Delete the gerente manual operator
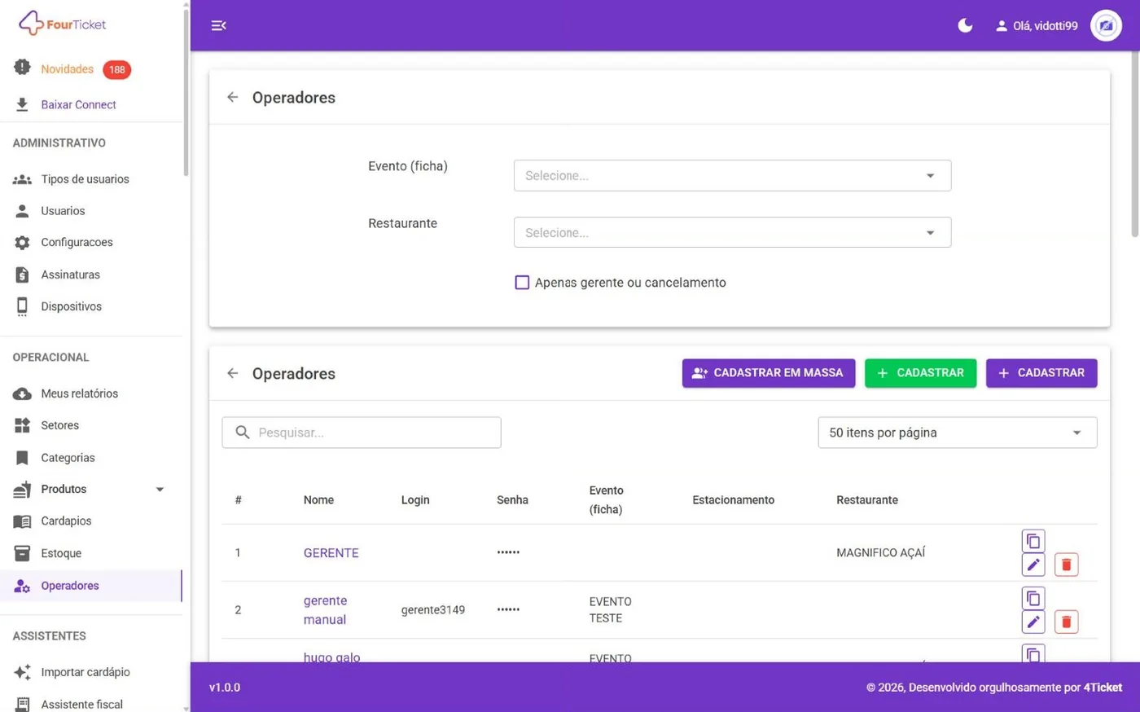 click(x=1066, y=622)
